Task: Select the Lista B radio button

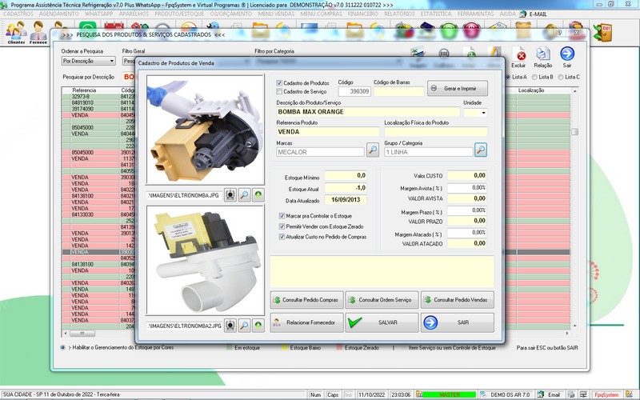Action: tap(533, 77)
